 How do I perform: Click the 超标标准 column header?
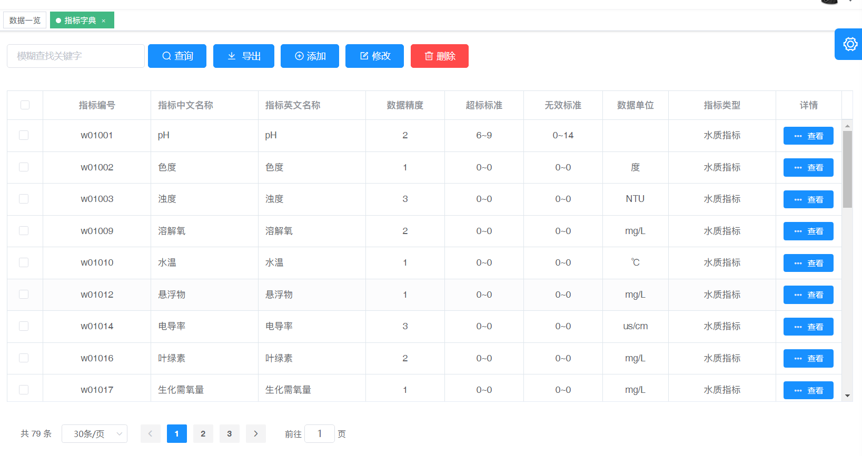[484, 105]
